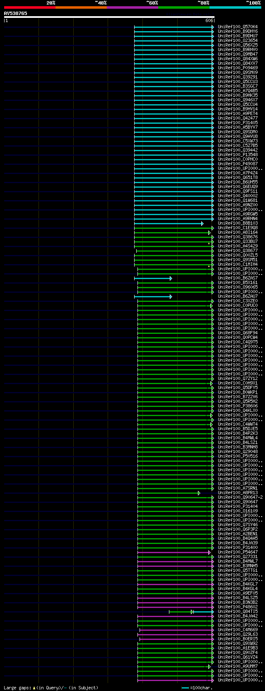Select the UniRef100_A7Q4B5 label
This screenshot has height=691, width=265.
[238, 91]
